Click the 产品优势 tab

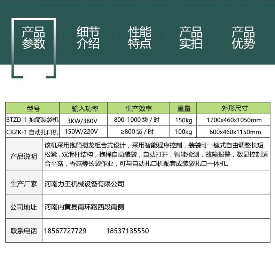click(x=243, y=38)
